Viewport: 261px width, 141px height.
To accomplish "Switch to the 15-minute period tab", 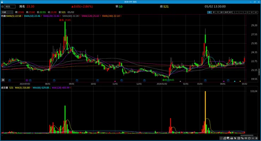I will (248, 12).
